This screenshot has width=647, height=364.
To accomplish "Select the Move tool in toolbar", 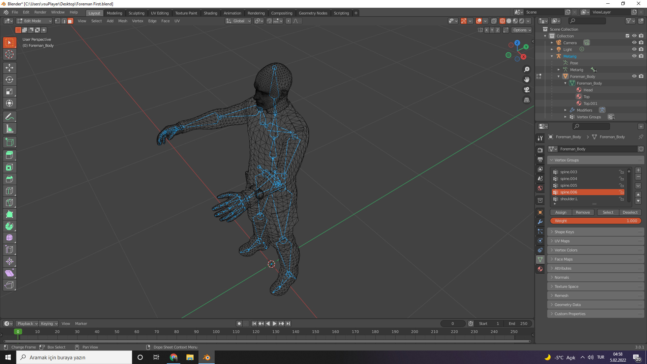I will pos(10,67).
